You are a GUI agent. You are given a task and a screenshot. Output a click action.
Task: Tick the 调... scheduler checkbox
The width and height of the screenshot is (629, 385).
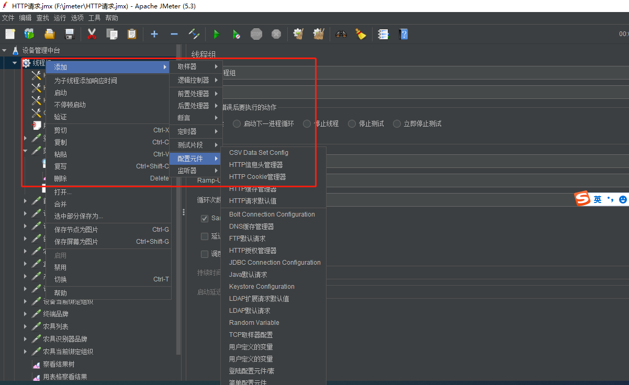[x=205, y=254]
